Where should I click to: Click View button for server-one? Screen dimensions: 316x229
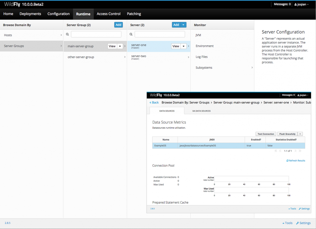[176, 46]
